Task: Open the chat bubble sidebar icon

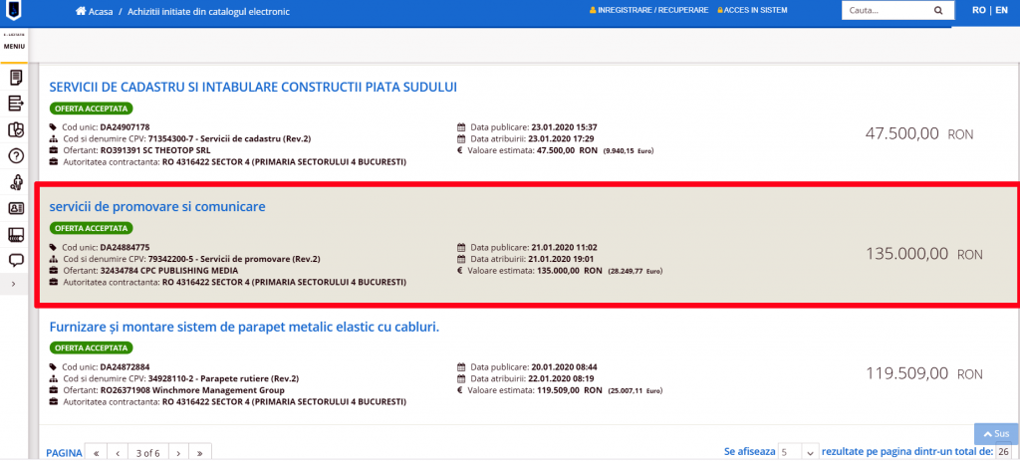Action: point(16,260)
